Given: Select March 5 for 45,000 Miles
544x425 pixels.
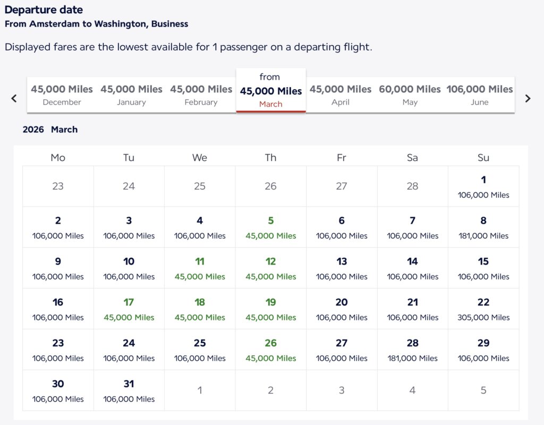Looking at the screenshot, I should click(270, 227).
